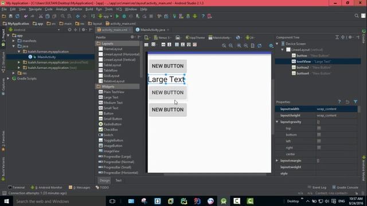
Task: Open the Gradle Console tool window
Action: click(345, 187)
